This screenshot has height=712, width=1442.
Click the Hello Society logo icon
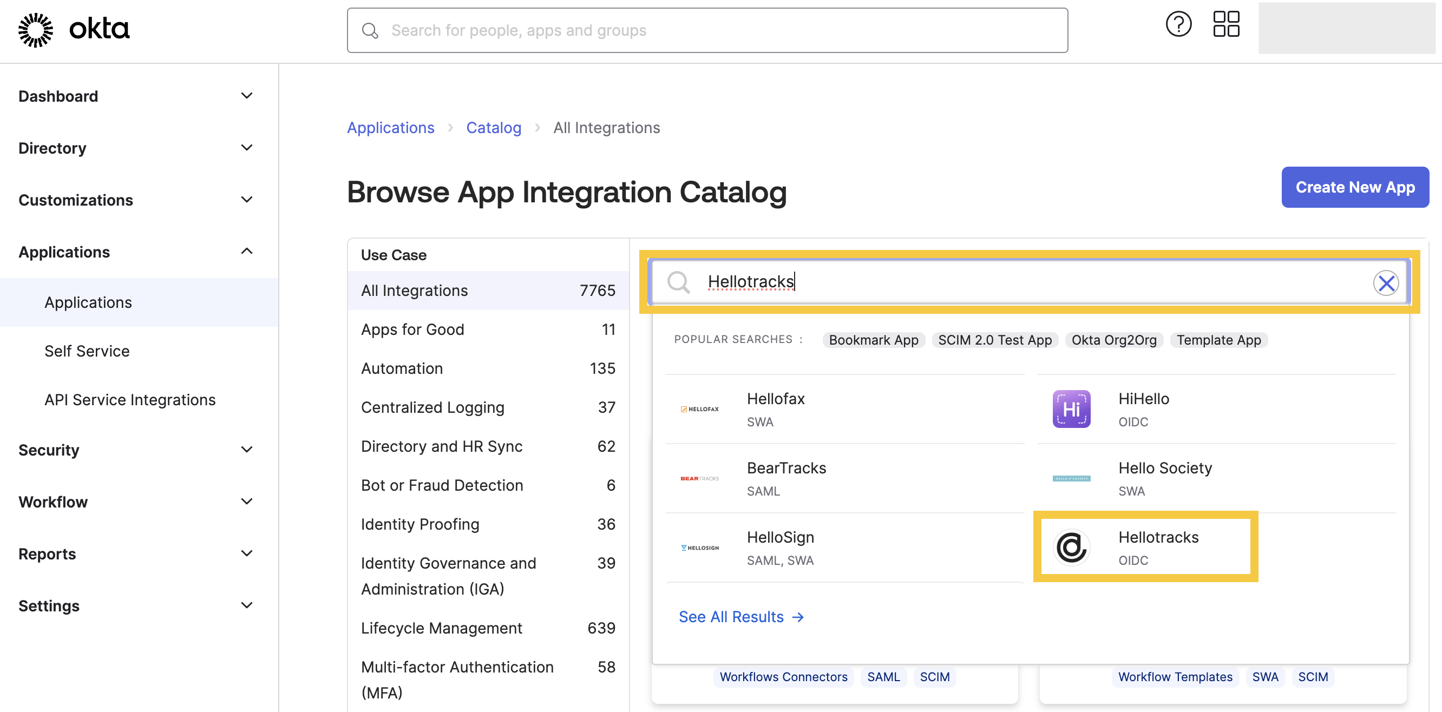pyautogui.click(x=1071, y=478)
